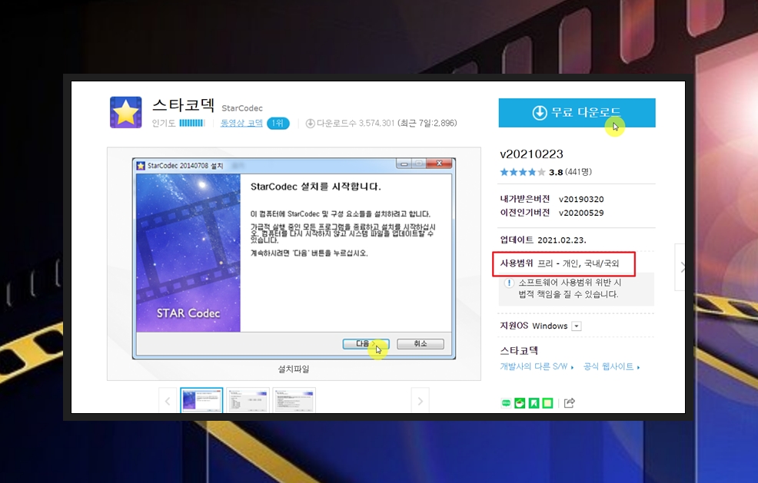
Task: Click the StarCodec subtitle next to title
Action: (x=241, y=108)
